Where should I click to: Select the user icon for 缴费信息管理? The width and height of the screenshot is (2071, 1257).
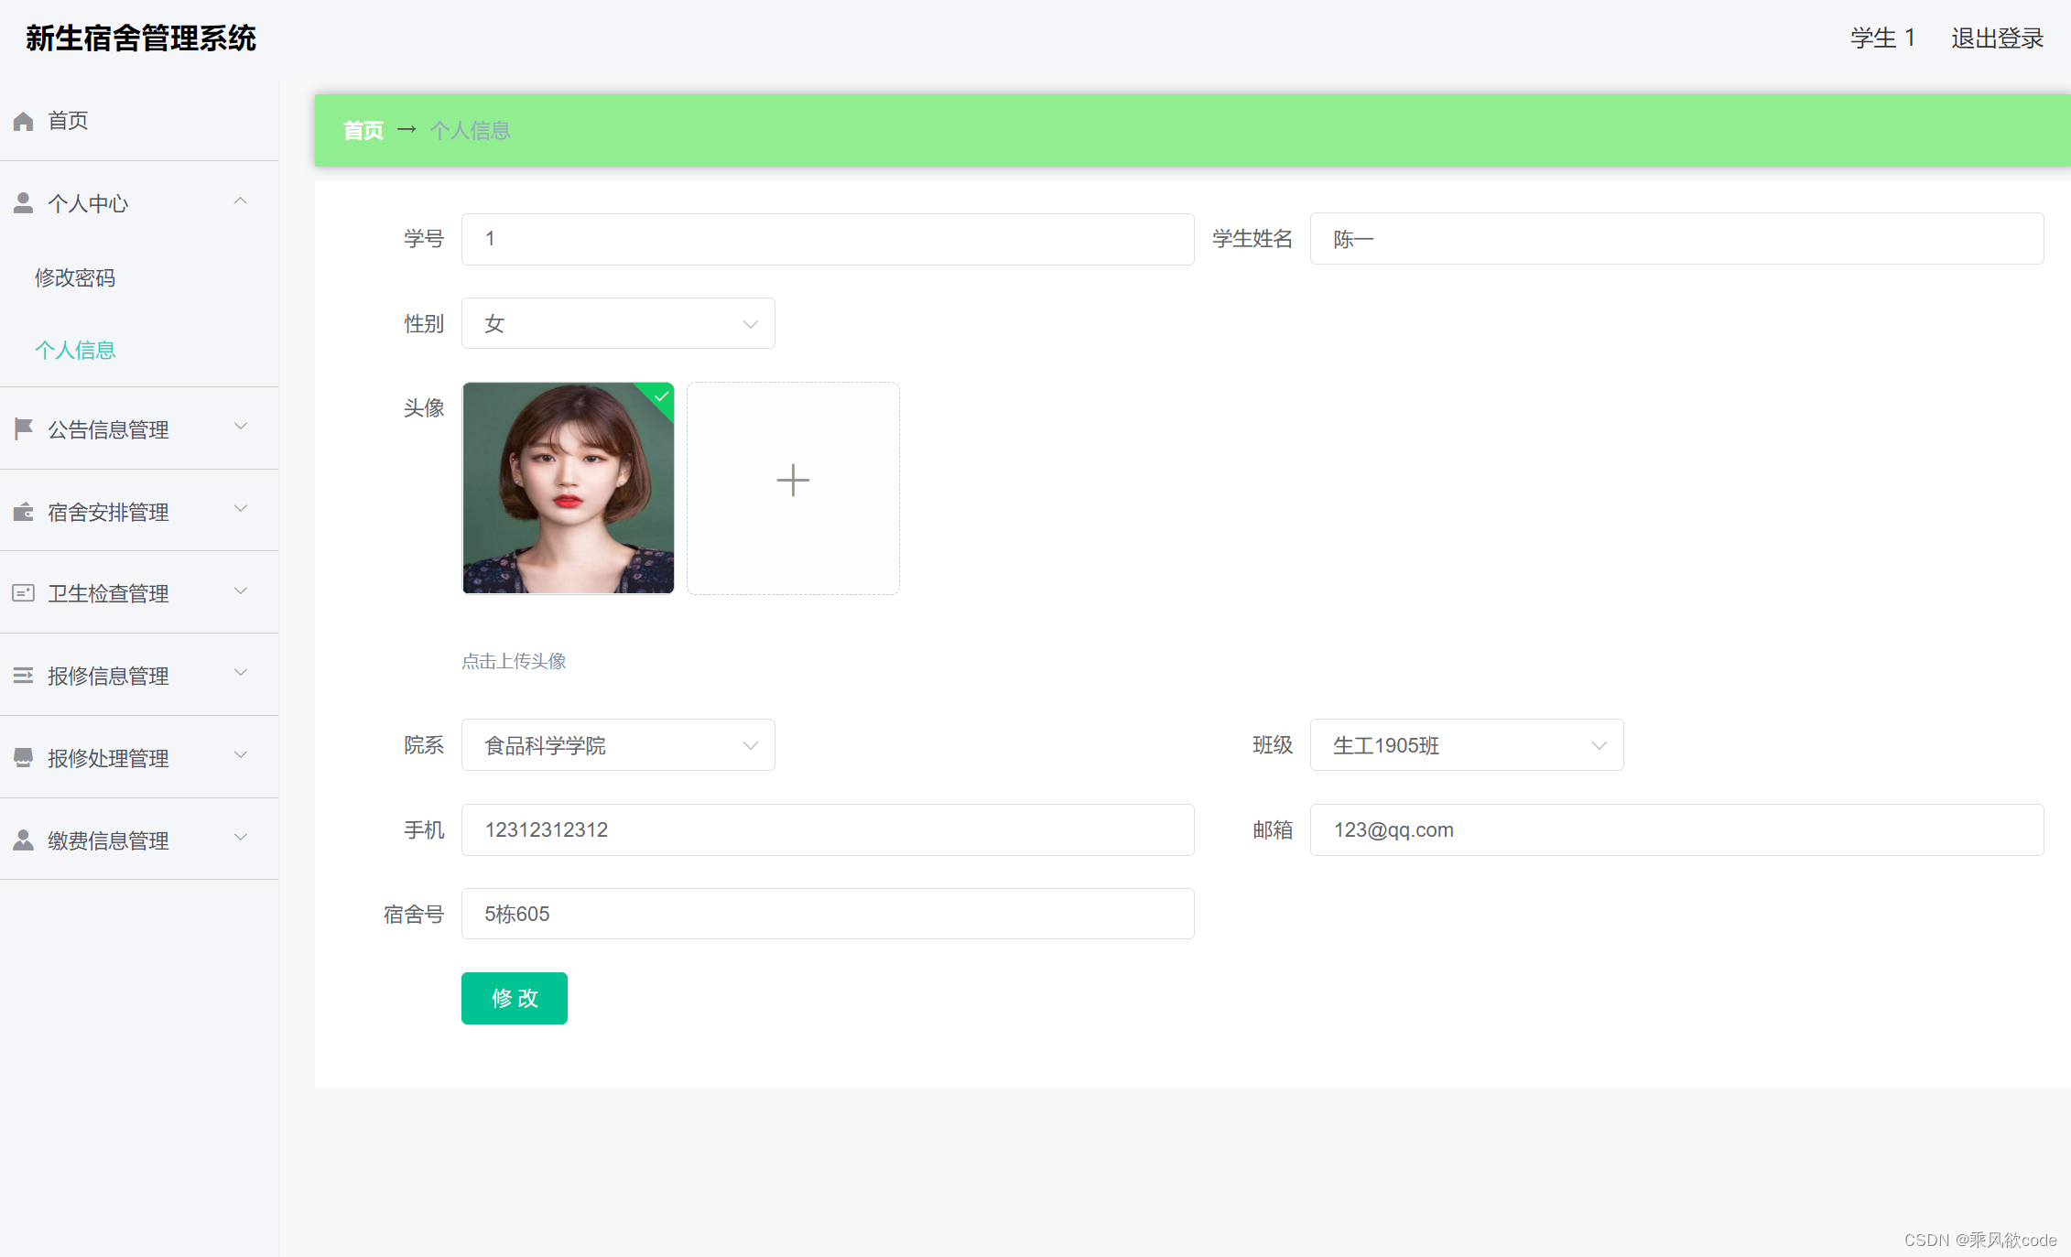pyautogui.click(x=23, y=839)
